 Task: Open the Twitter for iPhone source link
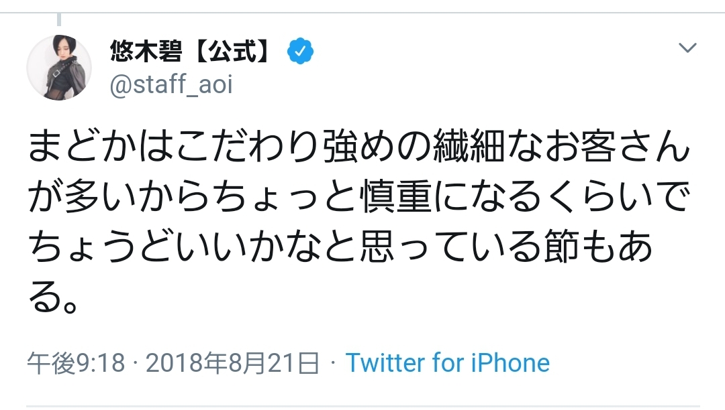pyautogui.click(x=448, y=362)
